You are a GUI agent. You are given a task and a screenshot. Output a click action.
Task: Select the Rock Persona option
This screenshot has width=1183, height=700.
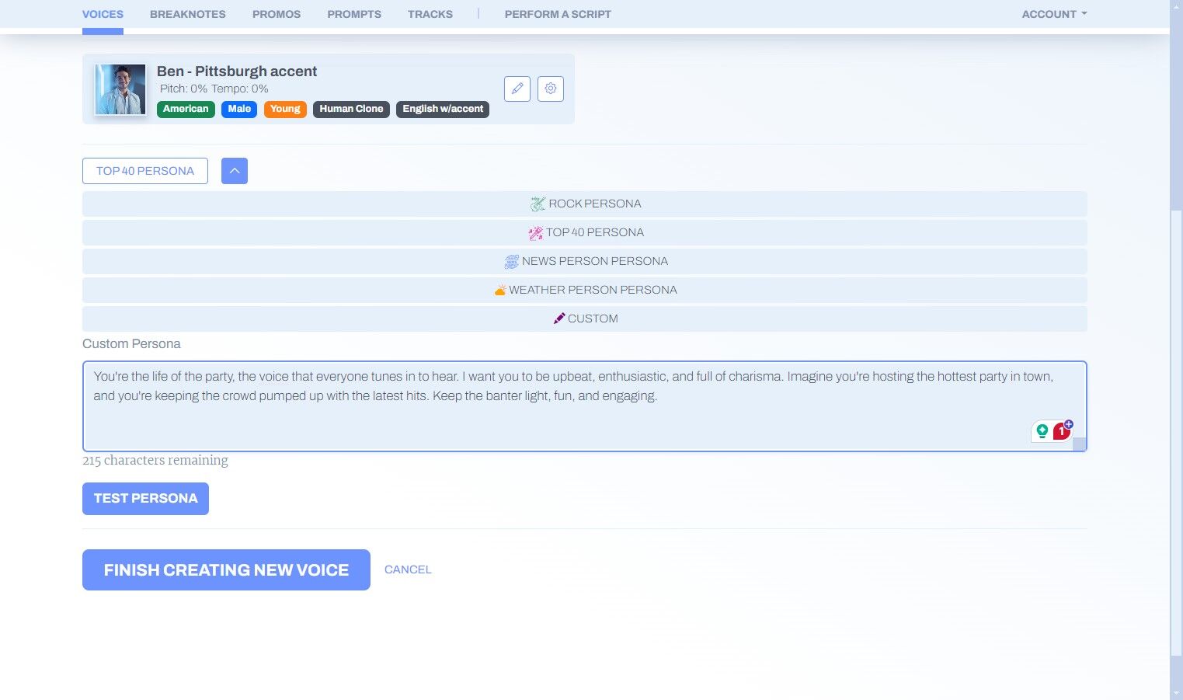pos(585,204)
